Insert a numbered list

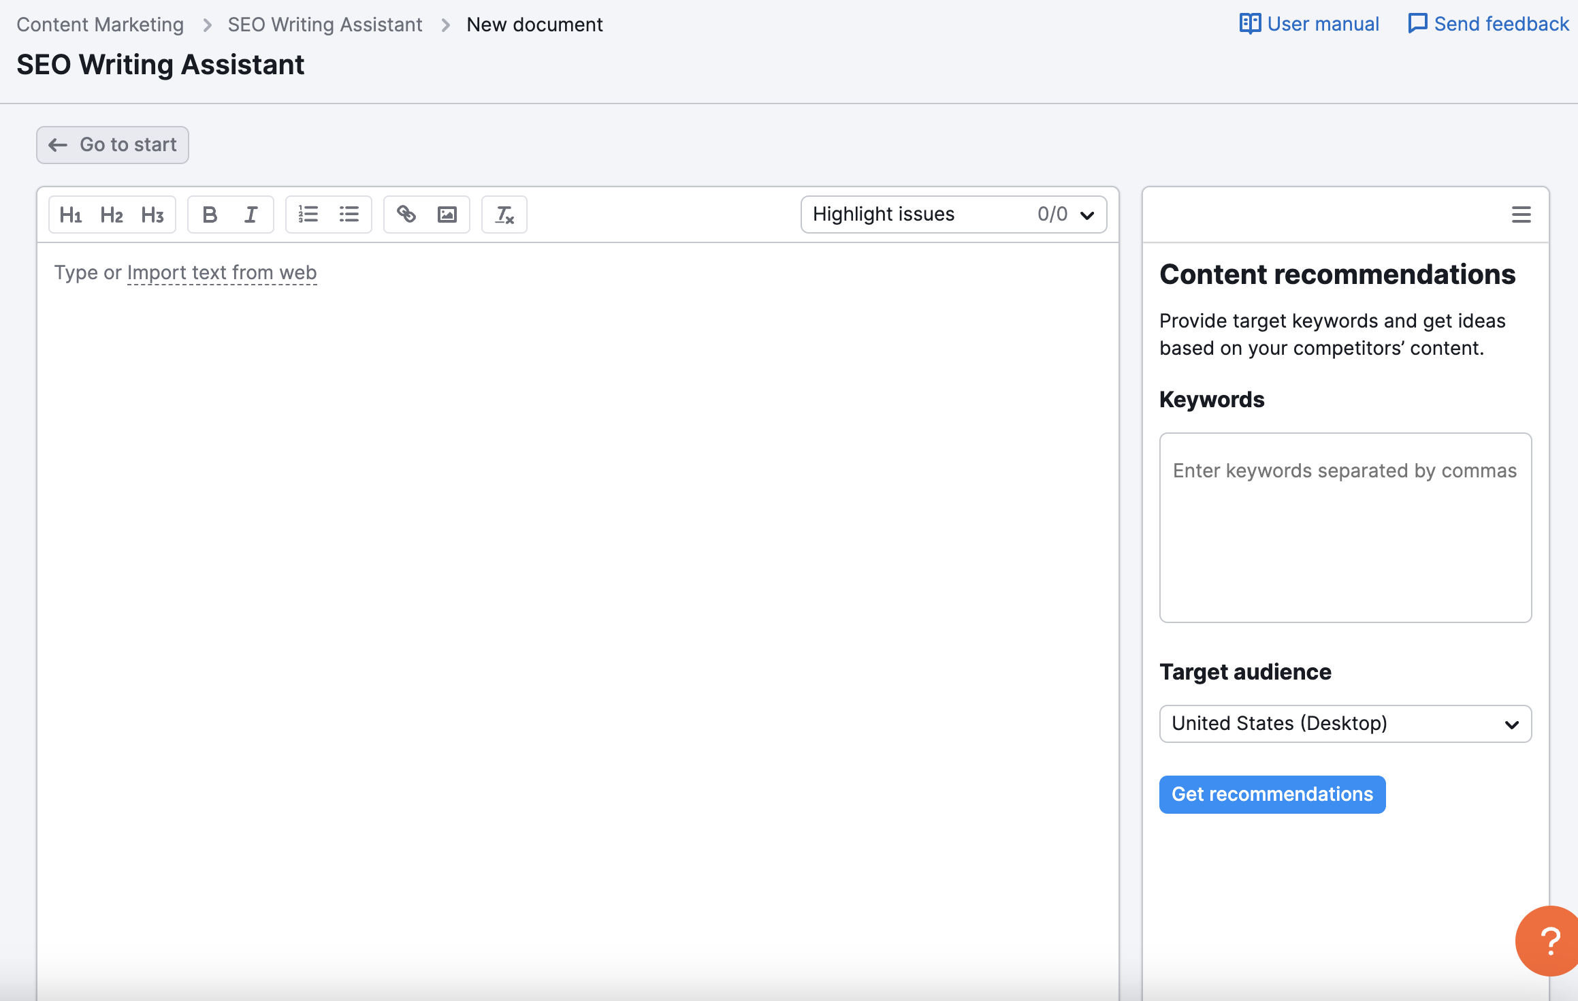308,214
